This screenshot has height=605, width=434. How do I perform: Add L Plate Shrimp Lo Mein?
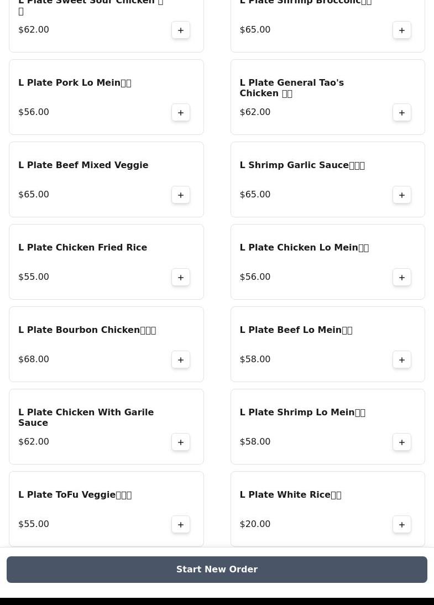(402, 442)
